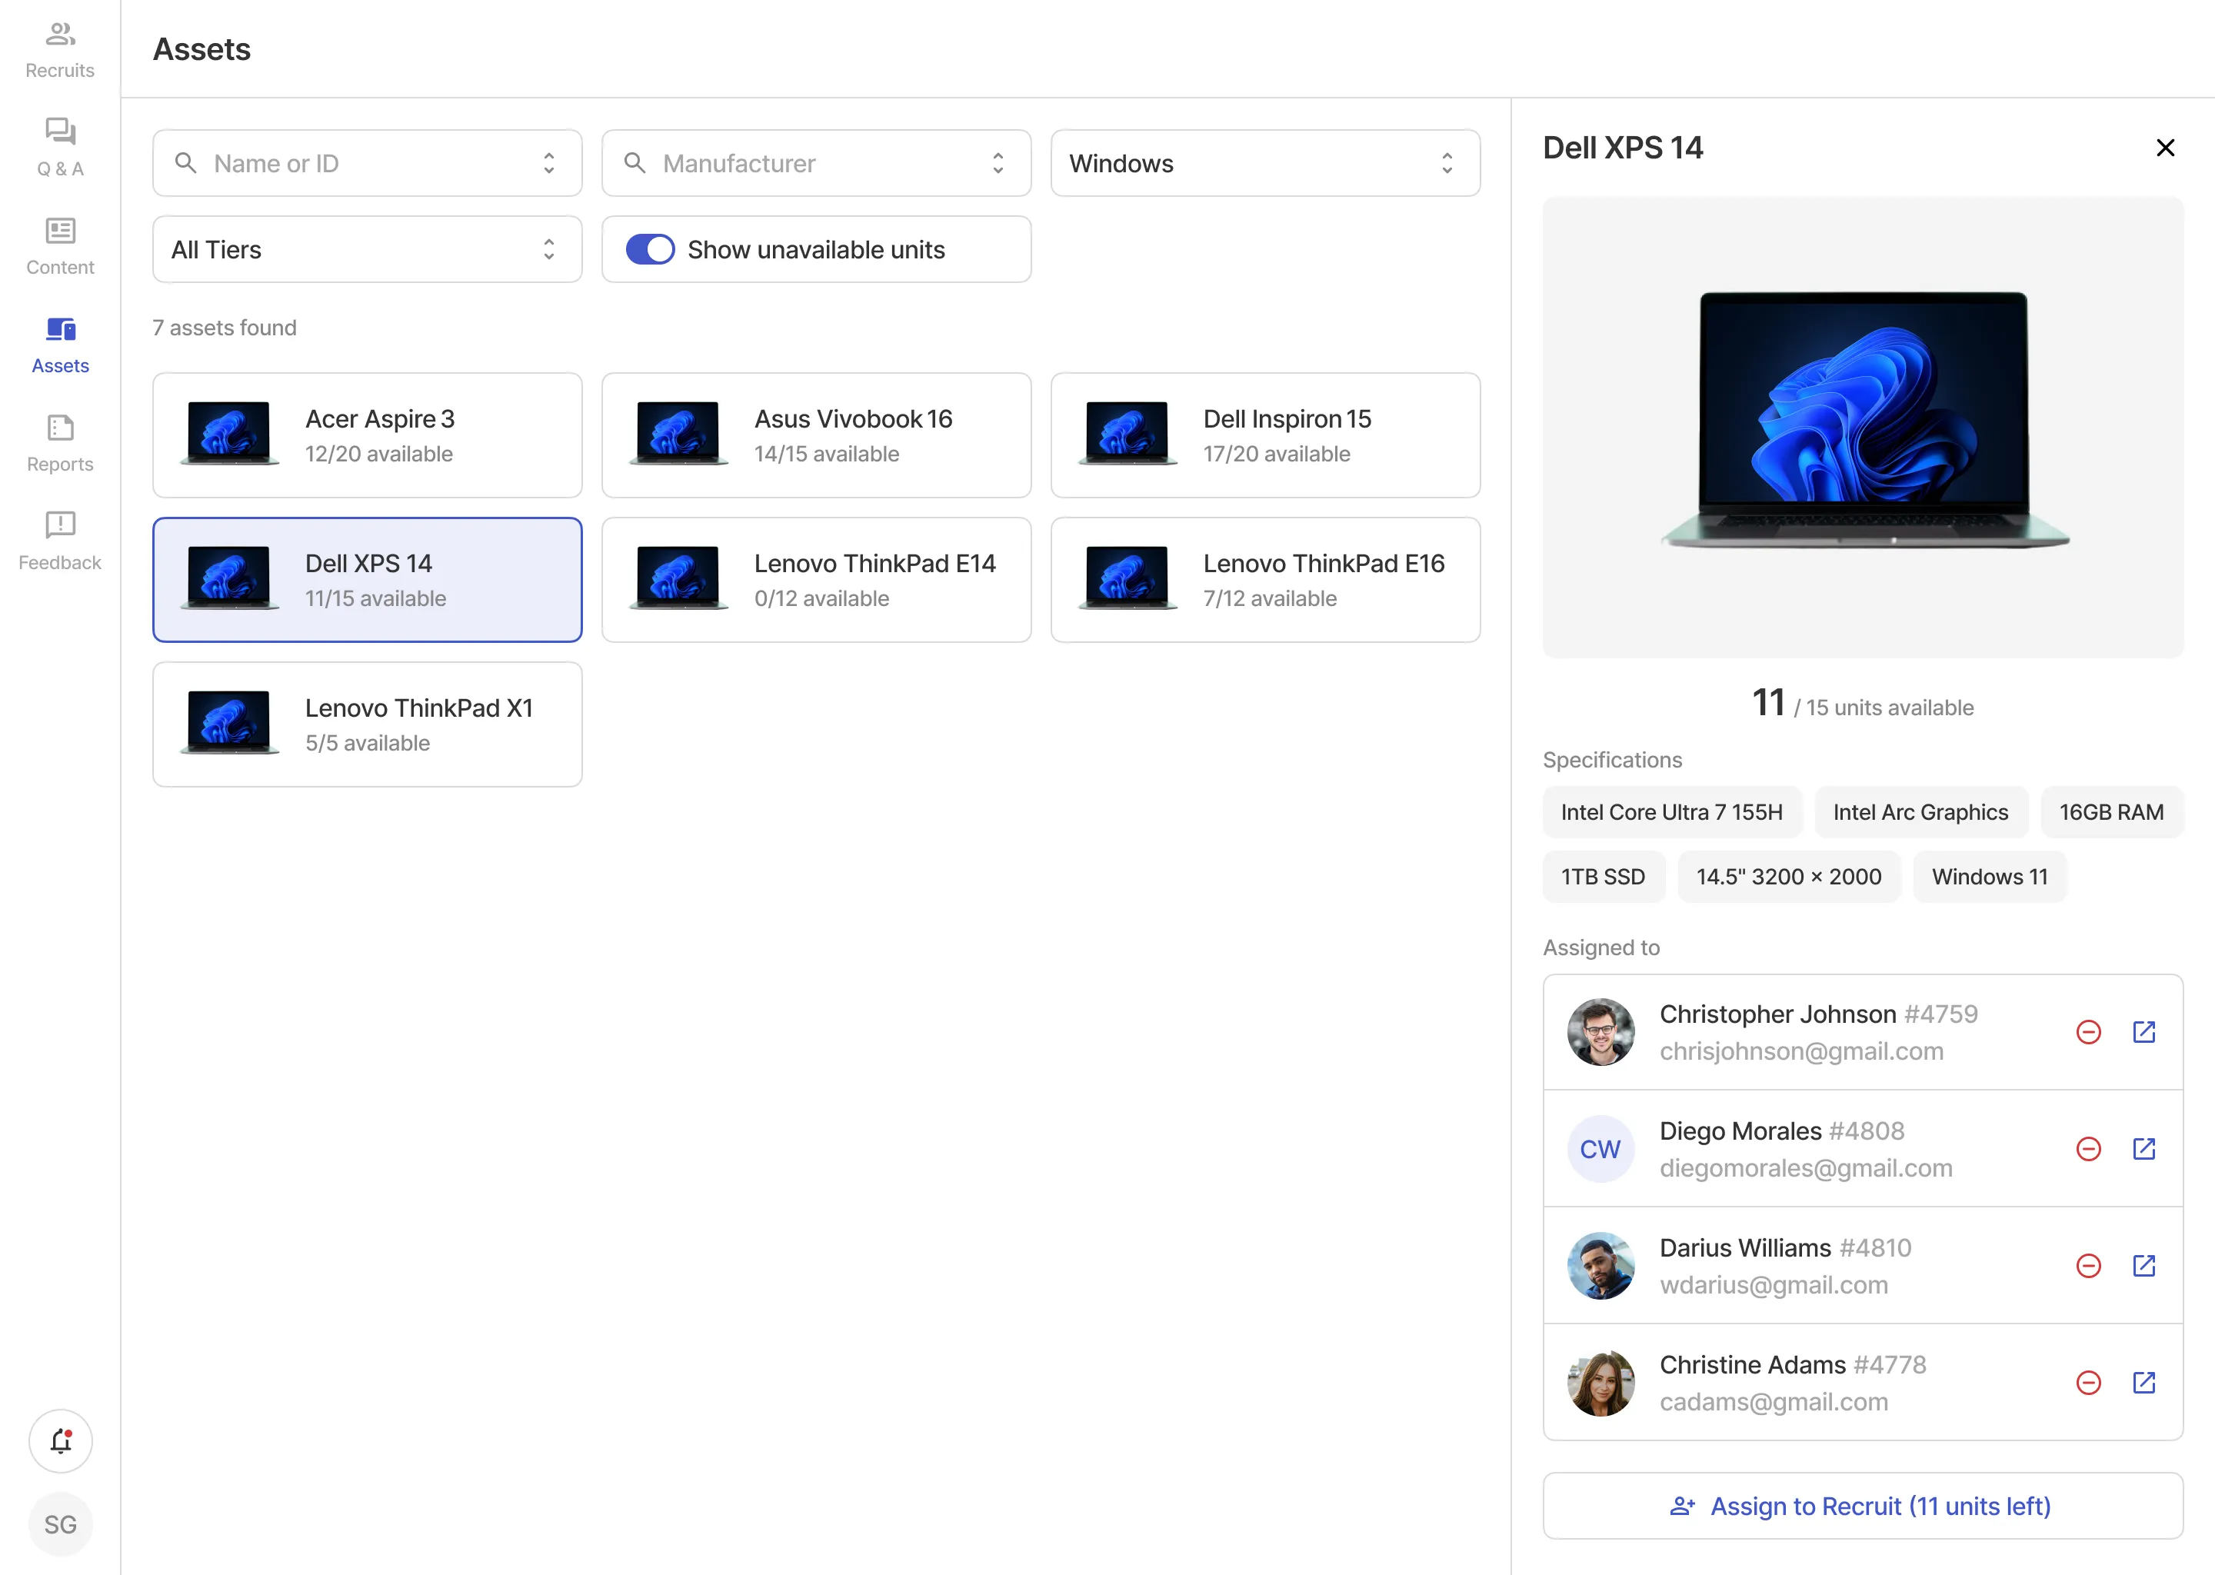This screenshot has height=1575, width=2215.
Task: Switch to Recruits section
Action: (60, 49)
